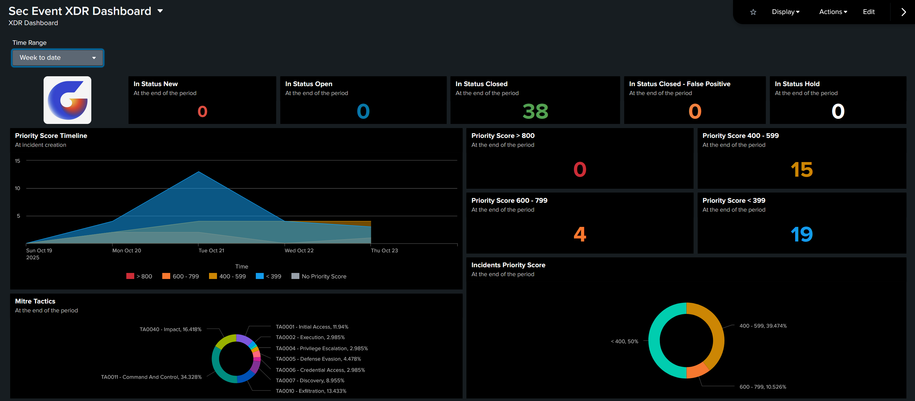This screenshot has height=401, width=915.
Task: Select TA0011 - Command And Control label
Action: [x=151, y=377]
